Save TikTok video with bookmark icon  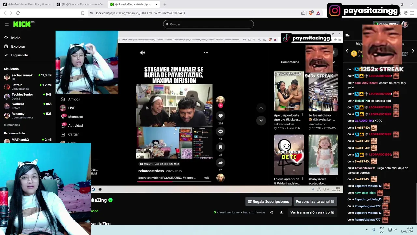[220, 147]
